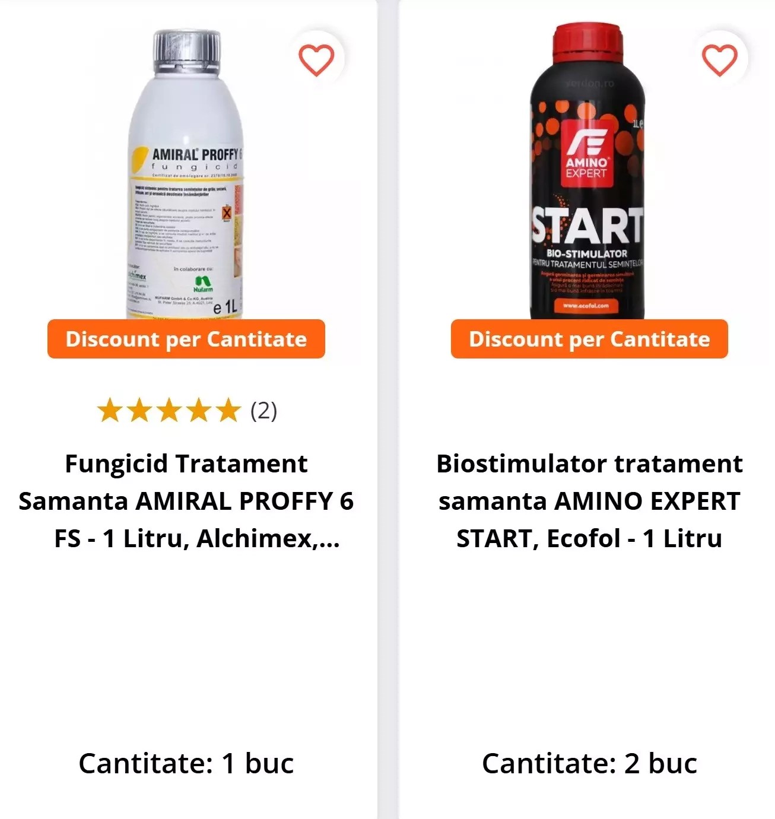775x819 pixels.
Task: Open Biostimulator tratament samanta AMINO EXPERT link
Action: (x=589, y=501)
